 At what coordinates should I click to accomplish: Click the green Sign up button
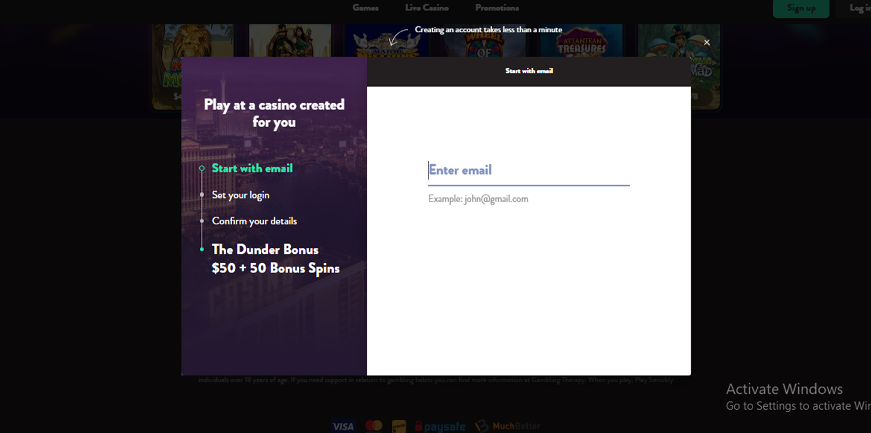pyautogui.click(x=801, y=8)
